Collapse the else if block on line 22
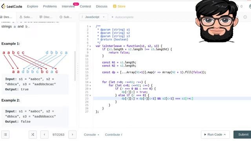 point(90,96)
